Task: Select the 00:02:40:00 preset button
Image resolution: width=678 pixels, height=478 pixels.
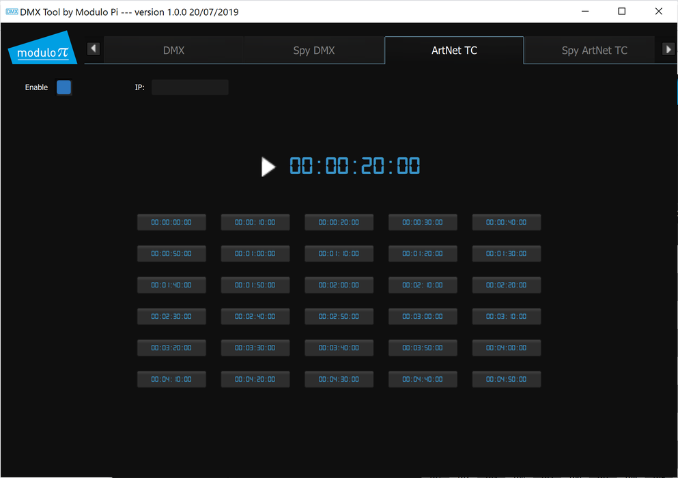Action: [255, 317]
